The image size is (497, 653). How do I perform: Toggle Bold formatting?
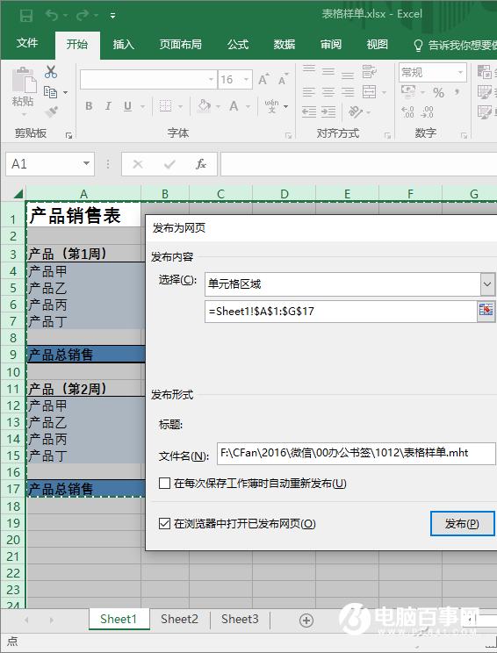coord(89,106)
